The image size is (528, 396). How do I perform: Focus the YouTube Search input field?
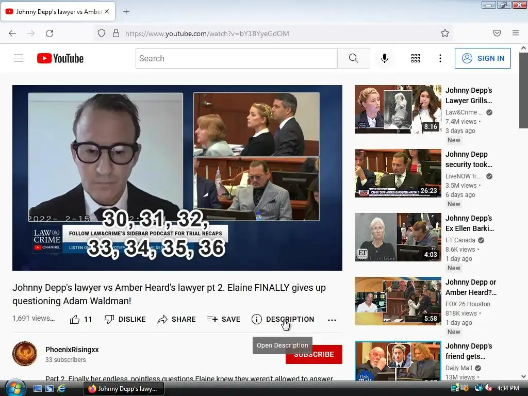(236, 58)
